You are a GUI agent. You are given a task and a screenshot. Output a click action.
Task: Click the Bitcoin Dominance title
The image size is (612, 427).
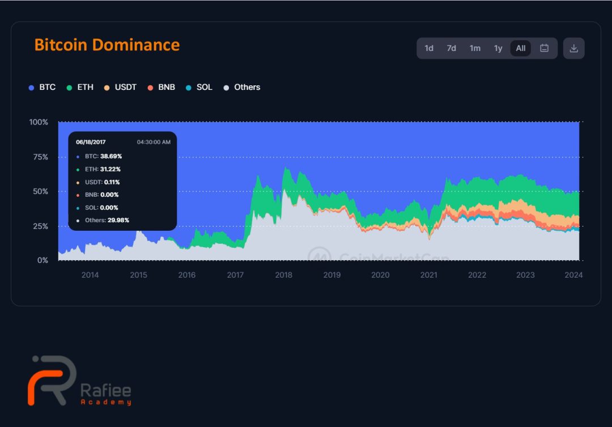coord(107,45)
